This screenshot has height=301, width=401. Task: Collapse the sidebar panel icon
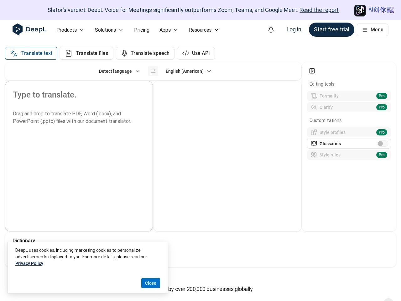(x=312, y=71)
